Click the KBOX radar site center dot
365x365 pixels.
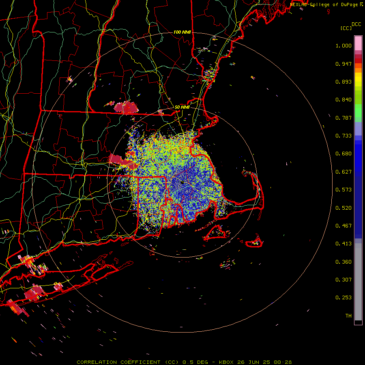pos(182,183)
